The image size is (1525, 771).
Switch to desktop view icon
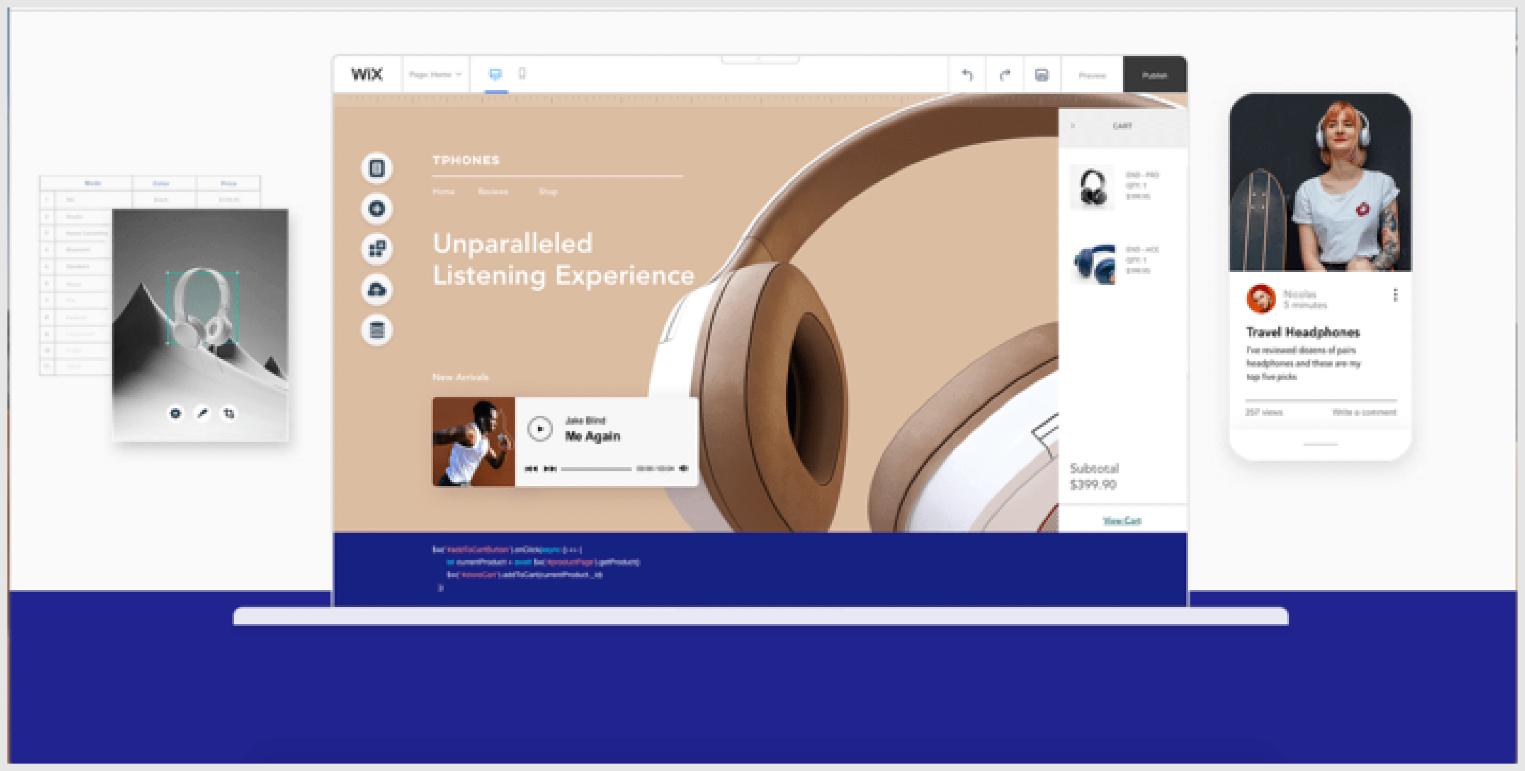coord(496,74)
